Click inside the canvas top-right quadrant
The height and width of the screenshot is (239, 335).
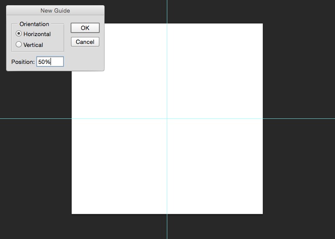215,71
